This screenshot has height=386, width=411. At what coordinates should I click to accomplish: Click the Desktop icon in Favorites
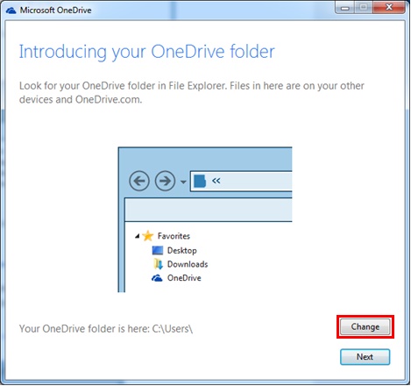[158, 250]
